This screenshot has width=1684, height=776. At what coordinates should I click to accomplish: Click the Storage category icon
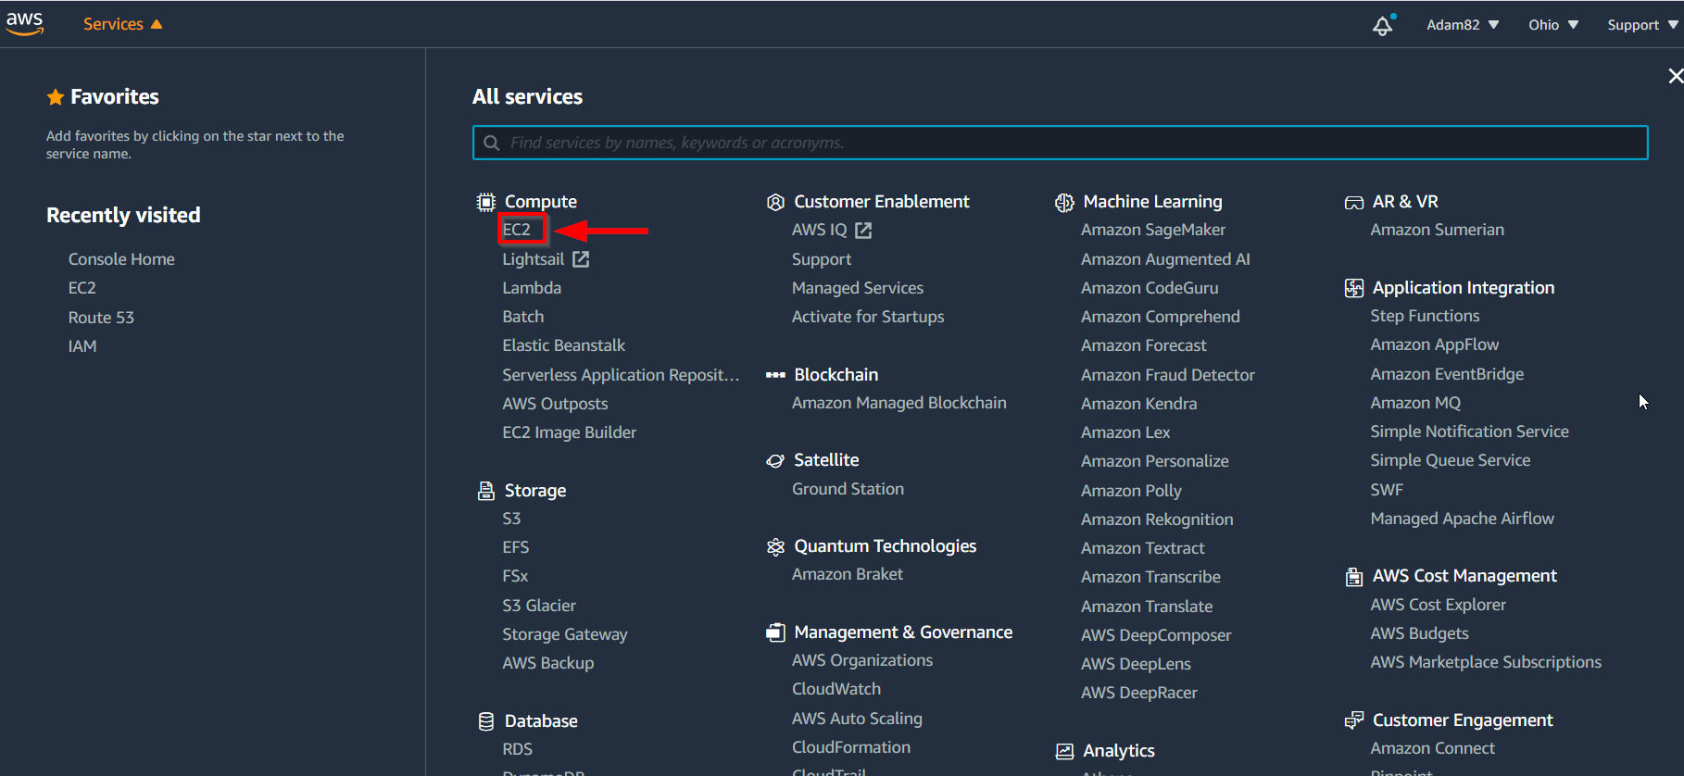point(486,491)
